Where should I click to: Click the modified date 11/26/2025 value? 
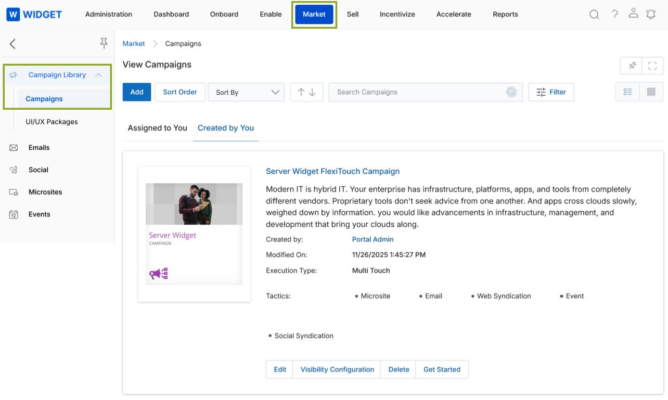389,255
